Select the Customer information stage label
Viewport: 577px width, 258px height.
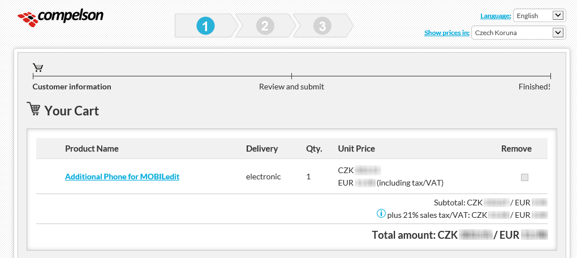(x=72, y=87)
